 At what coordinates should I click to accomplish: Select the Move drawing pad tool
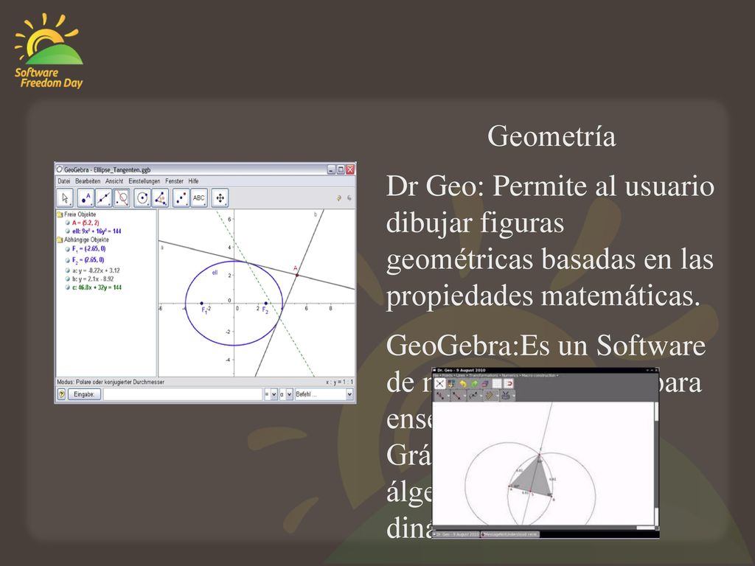[x=220, y=198]
